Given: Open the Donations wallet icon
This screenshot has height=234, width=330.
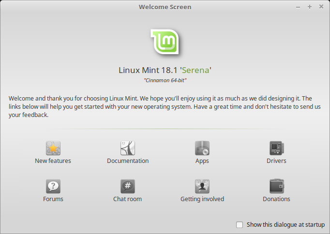Looking at the screenshot, I should point(276,186).
